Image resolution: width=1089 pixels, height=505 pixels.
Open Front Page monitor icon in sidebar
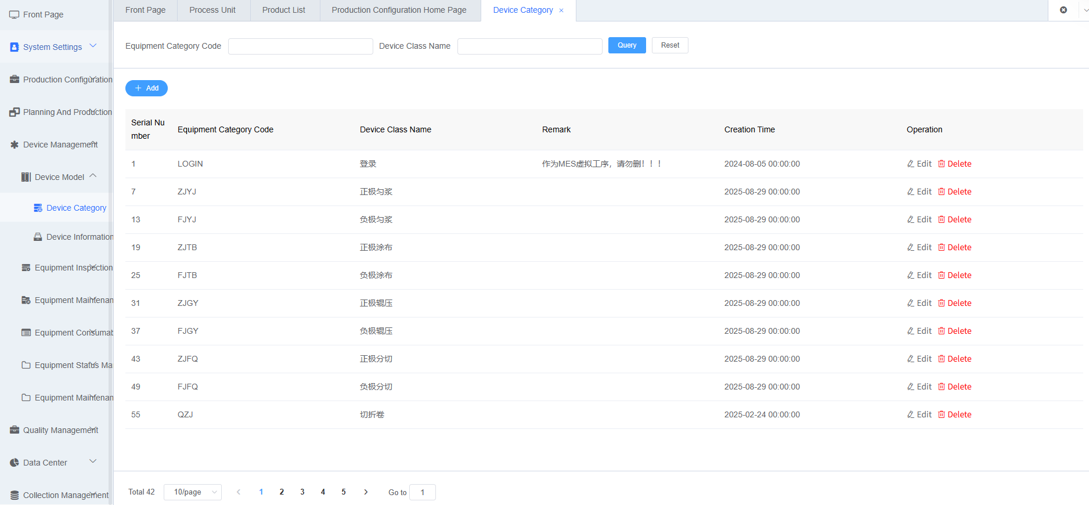point(15,15)
